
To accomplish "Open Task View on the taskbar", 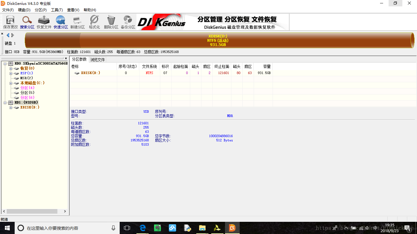I will [127, 228].
